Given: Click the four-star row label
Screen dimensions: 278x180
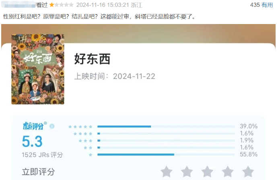Looking at the screenshot, I should point(83,134).
